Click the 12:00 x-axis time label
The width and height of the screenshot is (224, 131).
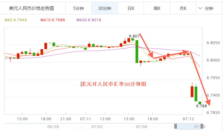coord(105,119)
